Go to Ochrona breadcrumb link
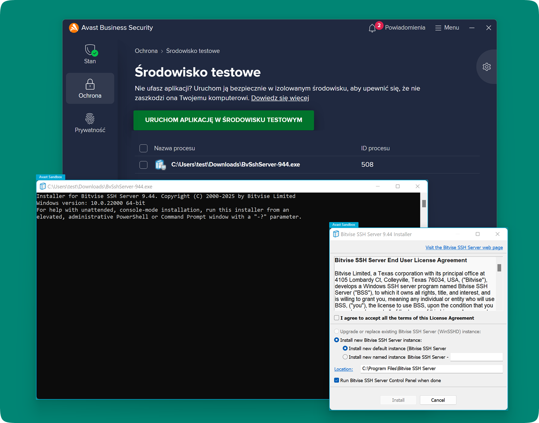The height and width of the screenshot is (423, 539). (x=146, y=51)
